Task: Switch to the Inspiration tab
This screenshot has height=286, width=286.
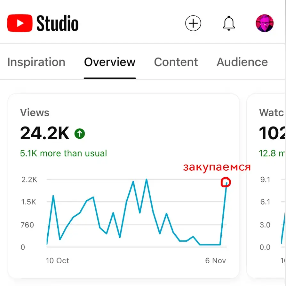Action: click(36, 62)
